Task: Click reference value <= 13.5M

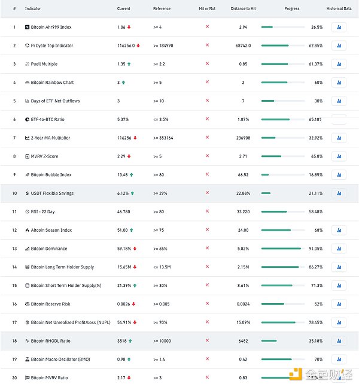Action: [x=162, y=267]
